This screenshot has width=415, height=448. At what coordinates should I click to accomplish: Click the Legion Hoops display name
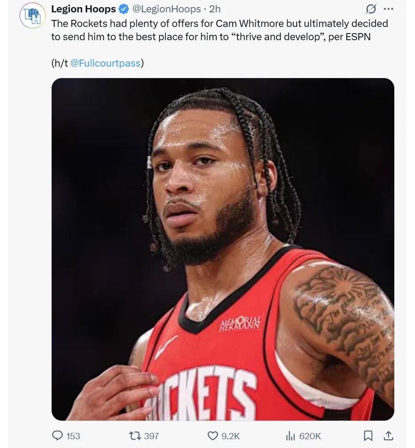(x=83, y=9)
